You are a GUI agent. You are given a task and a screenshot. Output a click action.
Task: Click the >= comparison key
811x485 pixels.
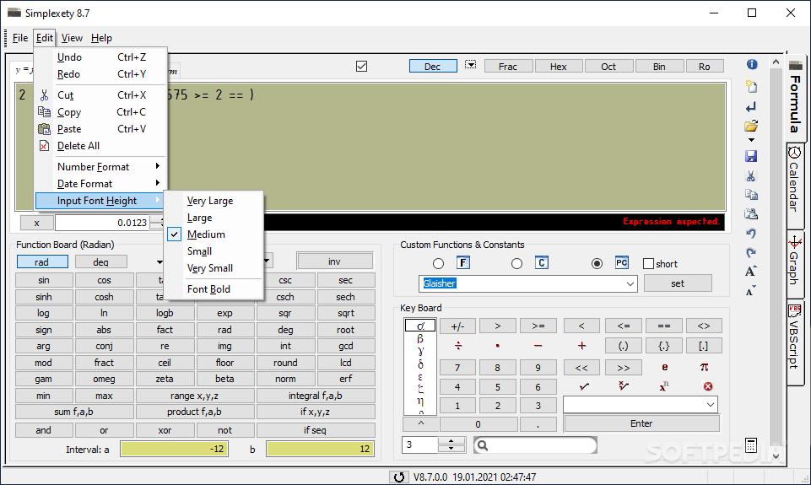538,326
